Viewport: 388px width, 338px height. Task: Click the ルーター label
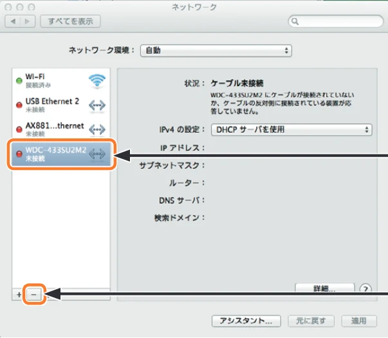[187, 183]
